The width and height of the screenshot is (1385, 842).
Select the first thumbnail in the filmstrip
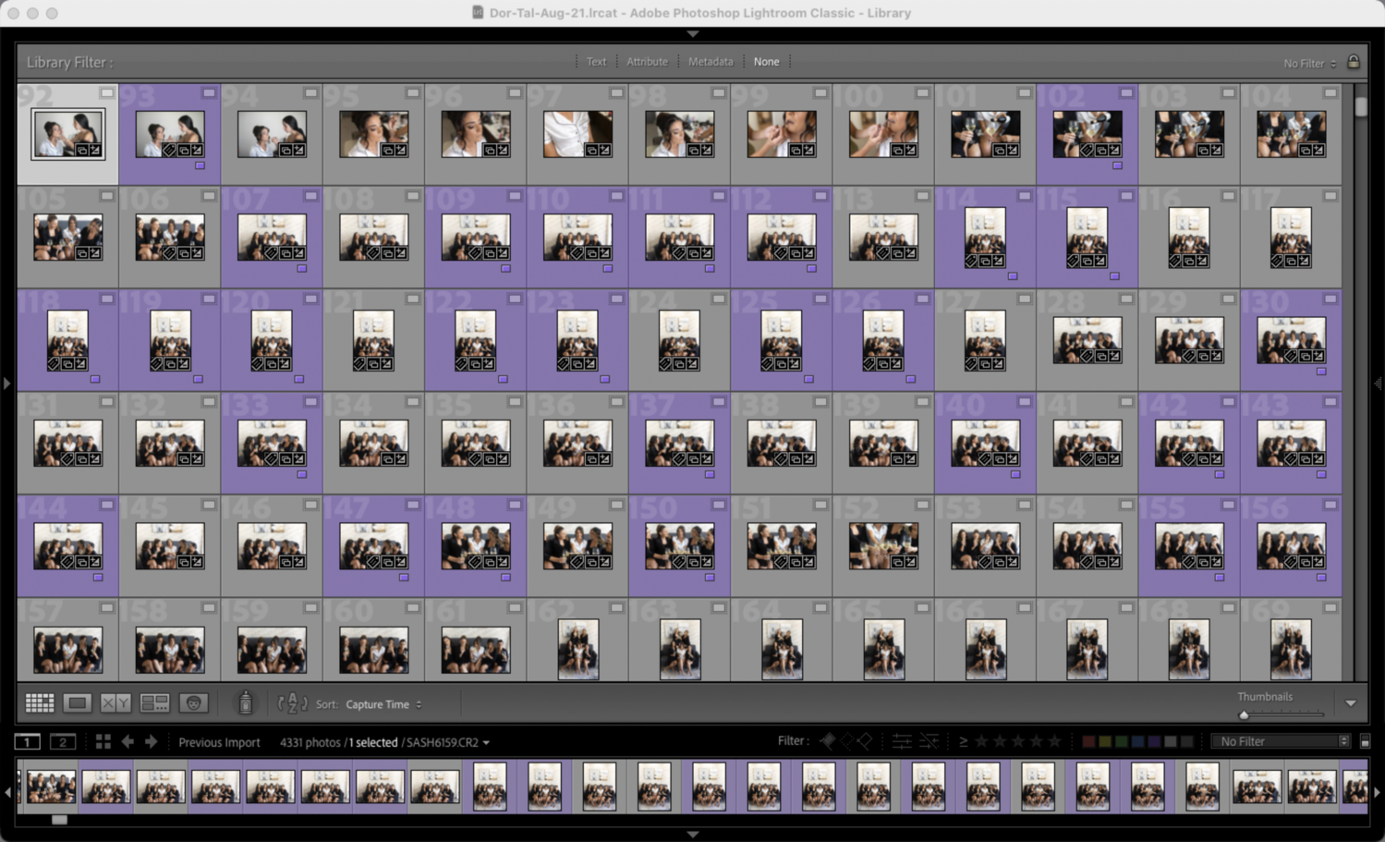coord(51,787)
